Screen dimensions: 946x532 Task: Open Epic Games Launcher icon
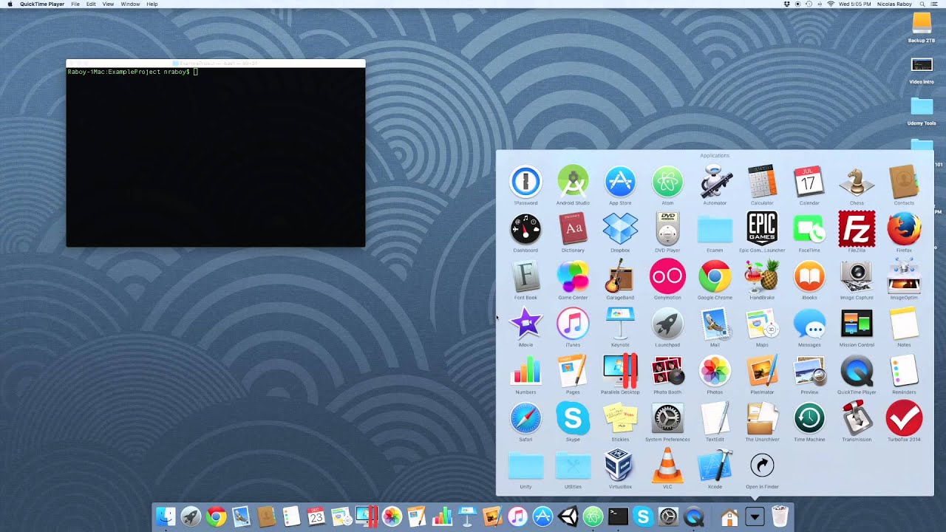762,229
